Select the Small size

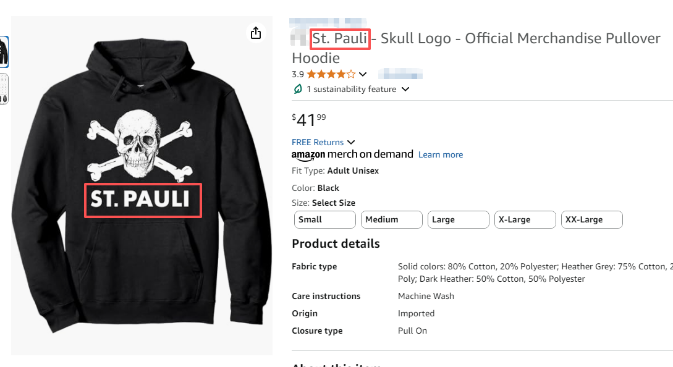[324, 219]
